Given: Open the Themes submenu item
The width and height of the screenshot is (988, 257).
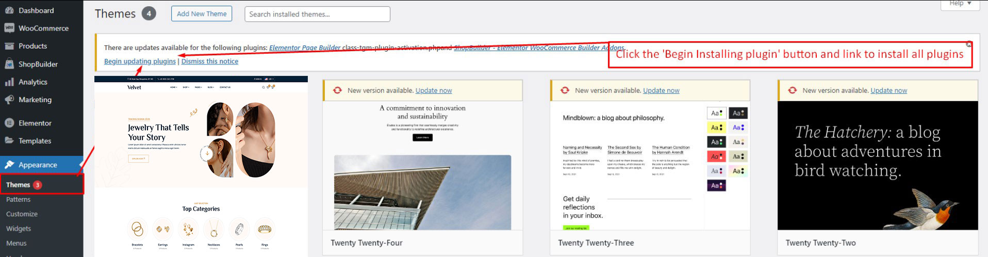Looking at the screenshot, I should click(x=42, y=185).
